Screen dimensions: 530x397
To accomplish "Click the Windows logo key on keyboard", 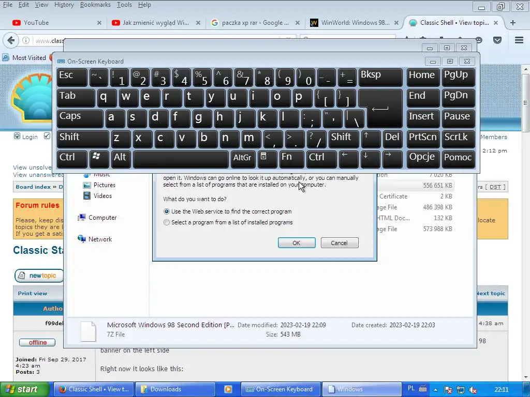I will (99, 159).
